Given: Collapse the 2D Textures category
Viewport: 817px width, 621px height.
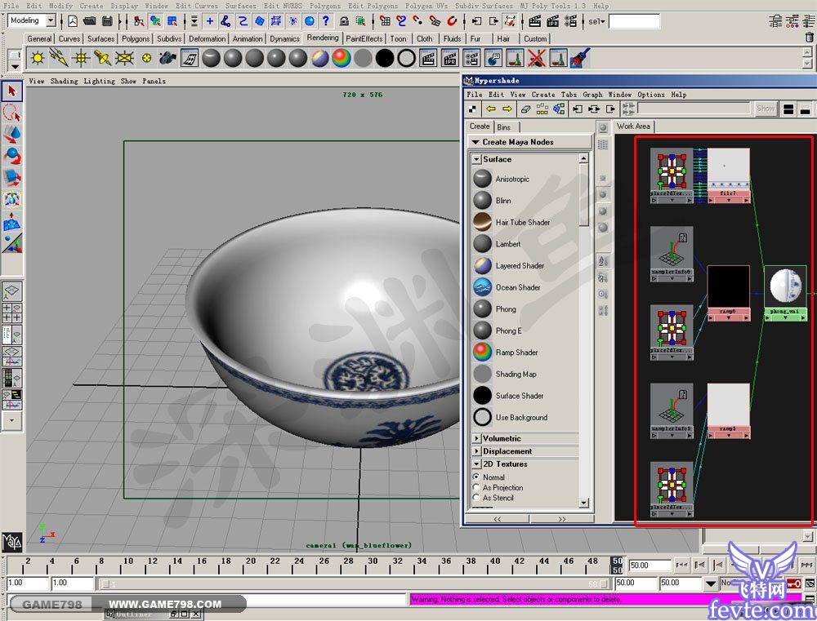Looking at the screenshot, I should (x=476, y=464).
